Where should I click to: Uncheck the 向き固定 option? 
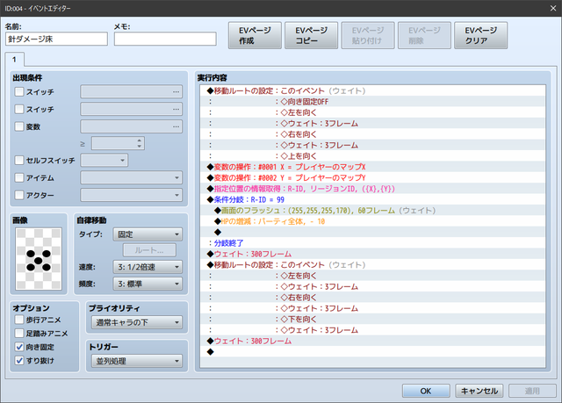[19, 347]
